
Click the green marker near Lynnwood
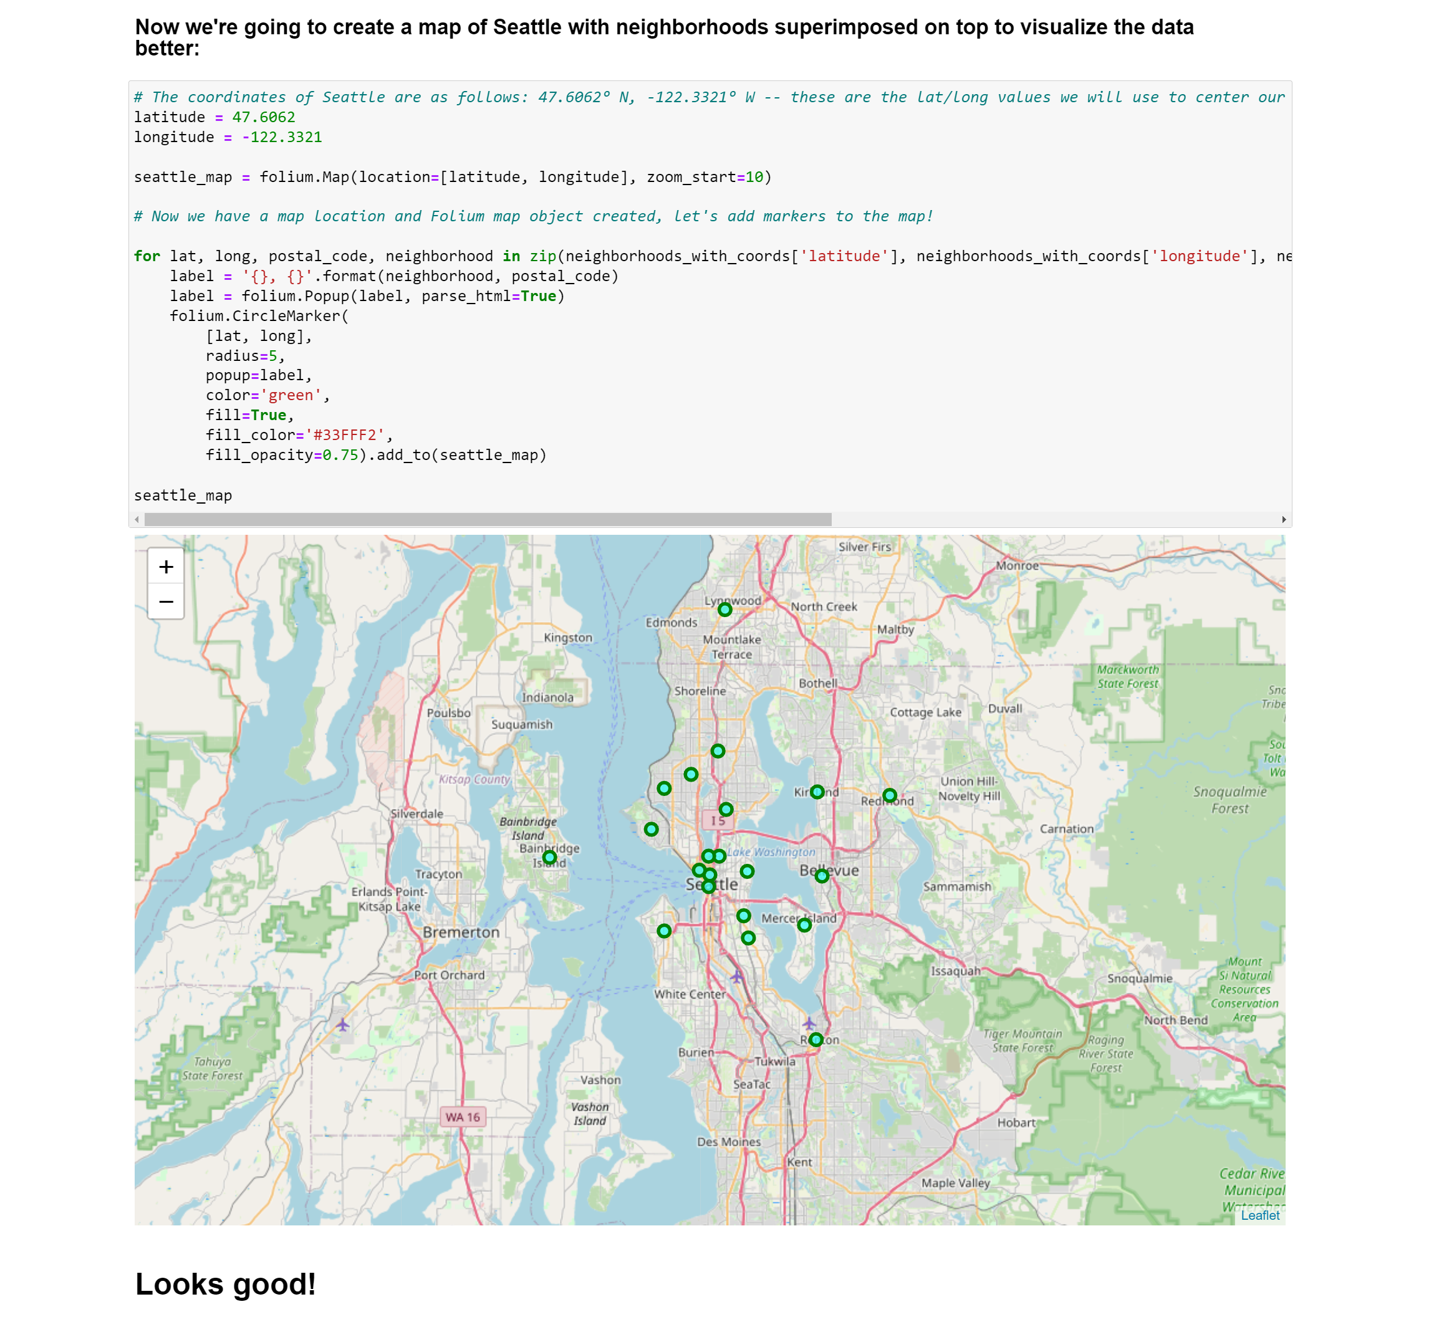click(x=725, y=610)
